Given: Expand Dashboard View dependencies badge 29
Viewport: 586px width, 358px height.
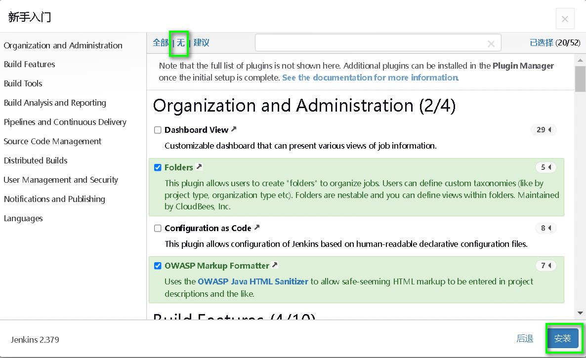Looking at the screenshot, I should [544, 130].
